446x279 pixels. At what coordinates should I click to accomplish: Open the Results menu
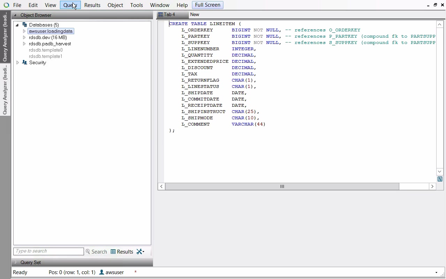(92, 5)
